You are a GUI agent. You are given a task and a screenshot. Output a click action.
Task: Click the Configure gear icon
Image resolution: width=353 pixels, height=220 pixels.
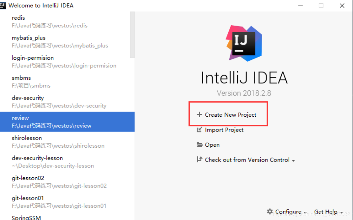point(270,211)
